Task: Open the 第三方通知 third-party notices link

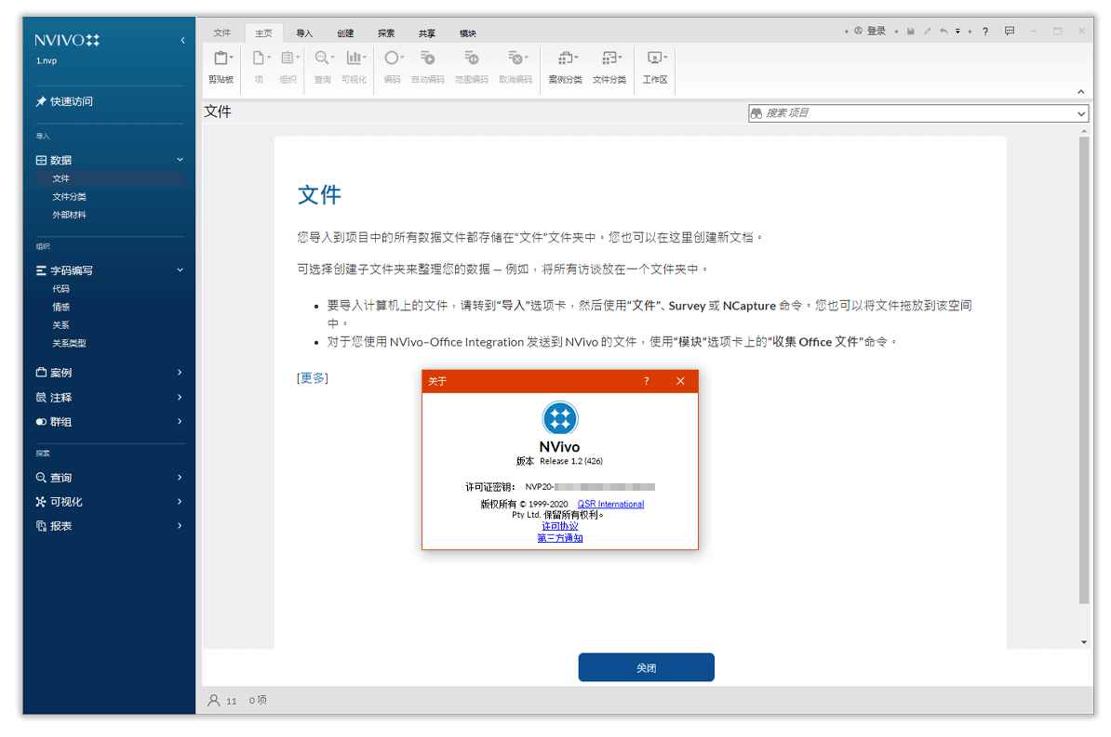Action: coord(560,538)
